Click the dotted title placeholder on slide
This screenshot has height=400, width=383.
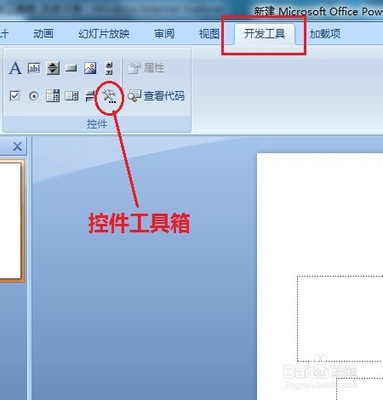point(340,318)
